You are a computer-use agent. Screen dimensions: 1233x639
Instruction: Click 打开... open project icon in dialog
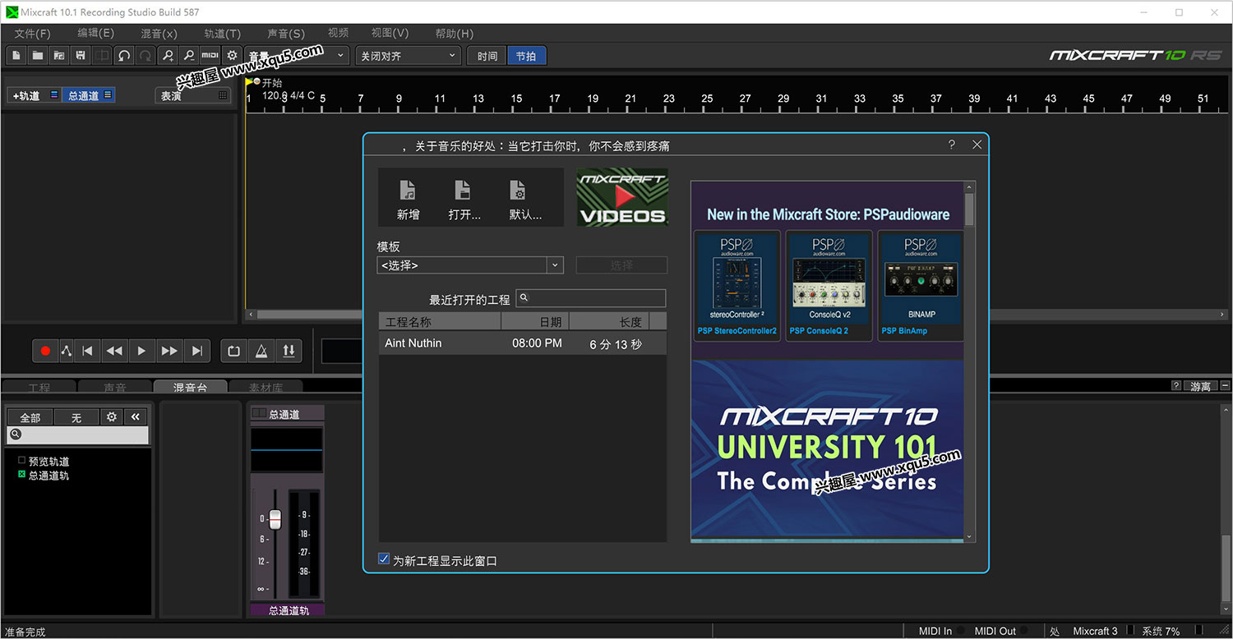(464, 200)
